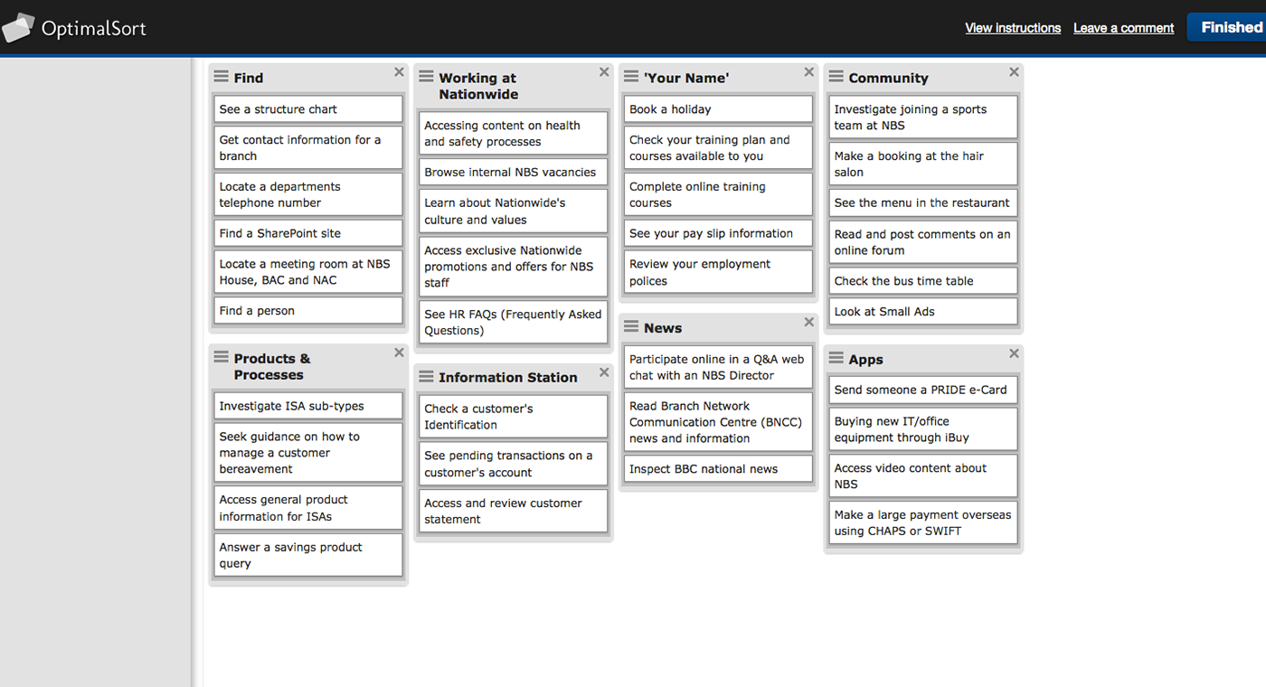Viewport: 1266px width, 687px height.
Task: Select the pending transactions card
Action: click(x=514, y=464)
